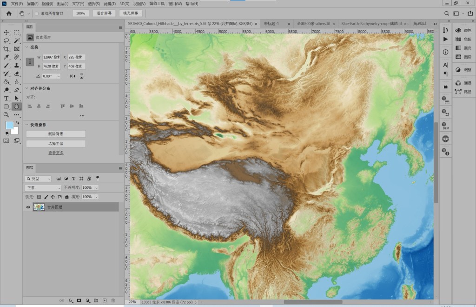Click the layer mask button in Layers panel
The image size is (476, 307).
point(79,300)
